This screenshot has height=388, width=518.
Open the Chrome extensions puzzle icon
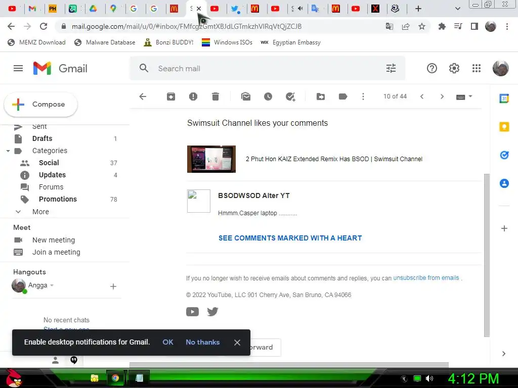[442, 26]
